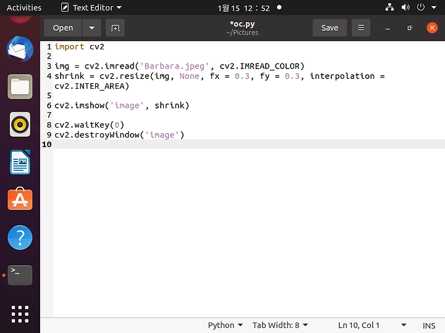The height and width of the screenshot is (333, 445).
Task: Open the Activities overview
Action: (x=24, y=7)
